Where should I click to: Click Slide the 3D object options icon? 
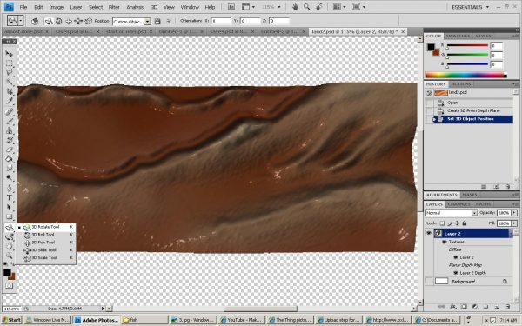coord(78,21)
